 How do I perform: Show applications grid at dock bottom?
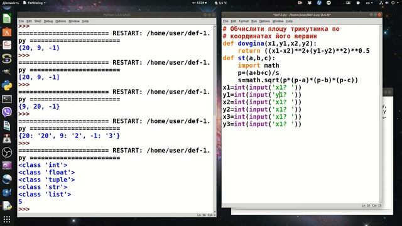(x=7, y=219)
